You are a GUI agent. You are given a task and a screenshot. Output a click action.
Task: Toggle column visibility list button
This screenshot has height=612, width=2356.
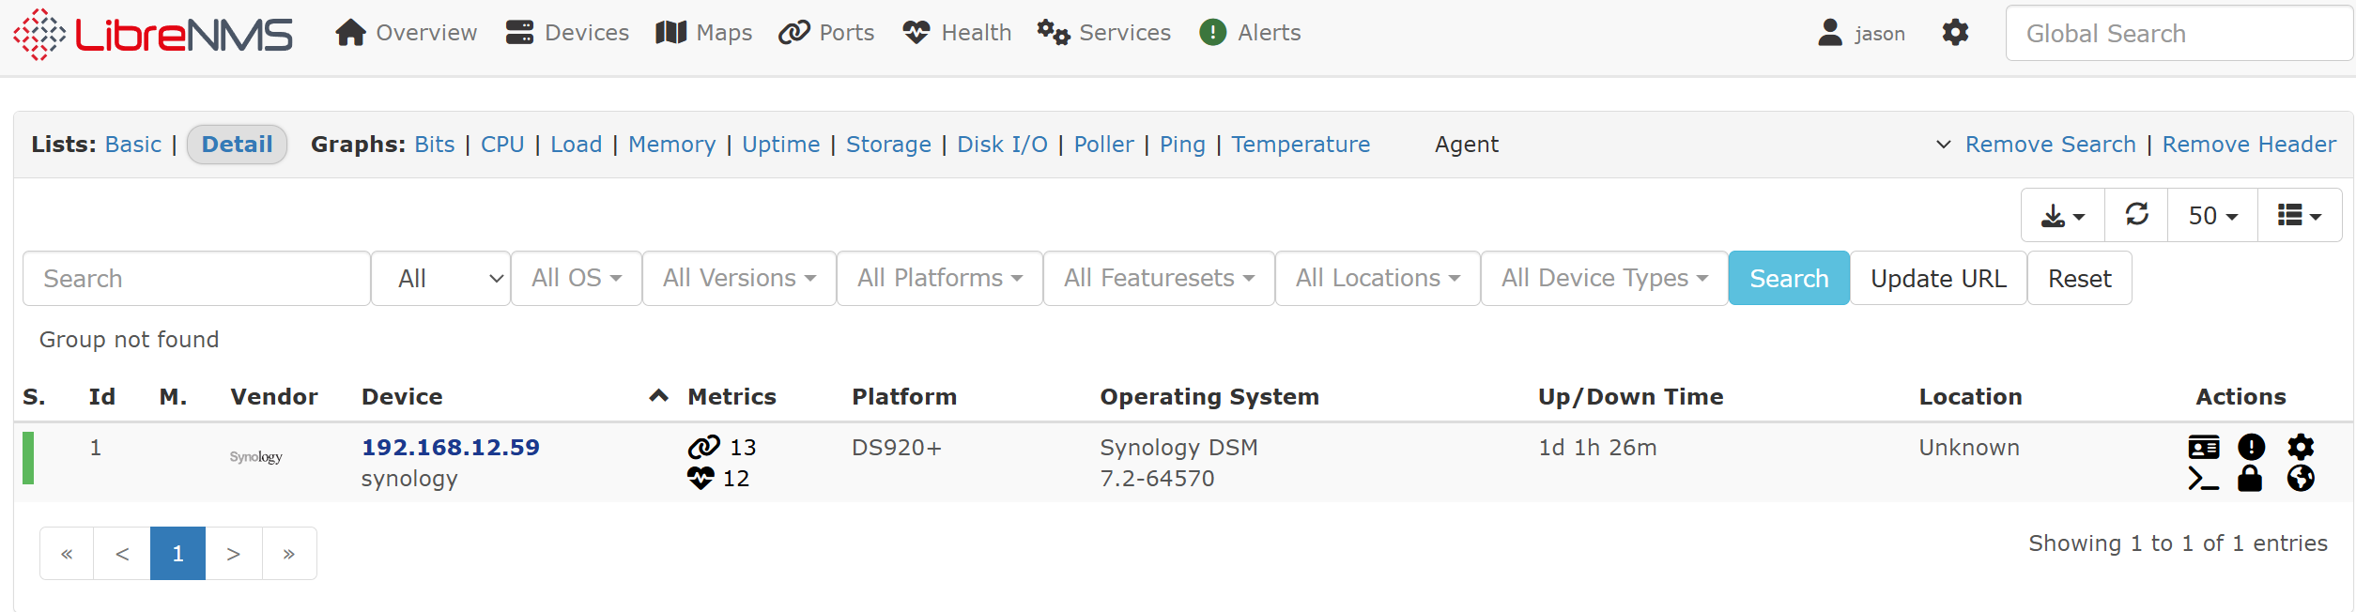2298,215
